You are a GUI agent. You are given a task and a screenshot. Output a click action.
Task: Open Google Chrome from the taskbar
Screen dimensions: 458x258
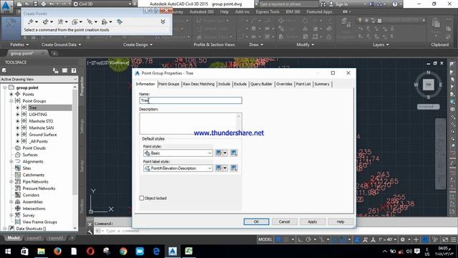click(x=123, y=252)
